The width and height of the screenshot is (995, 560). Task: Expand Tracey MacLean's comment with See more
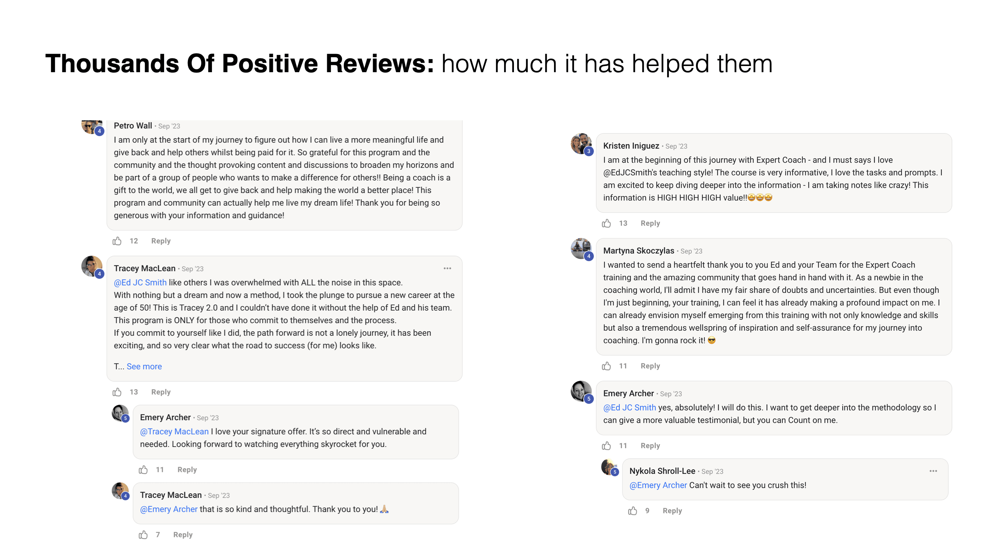click(144, 366)
